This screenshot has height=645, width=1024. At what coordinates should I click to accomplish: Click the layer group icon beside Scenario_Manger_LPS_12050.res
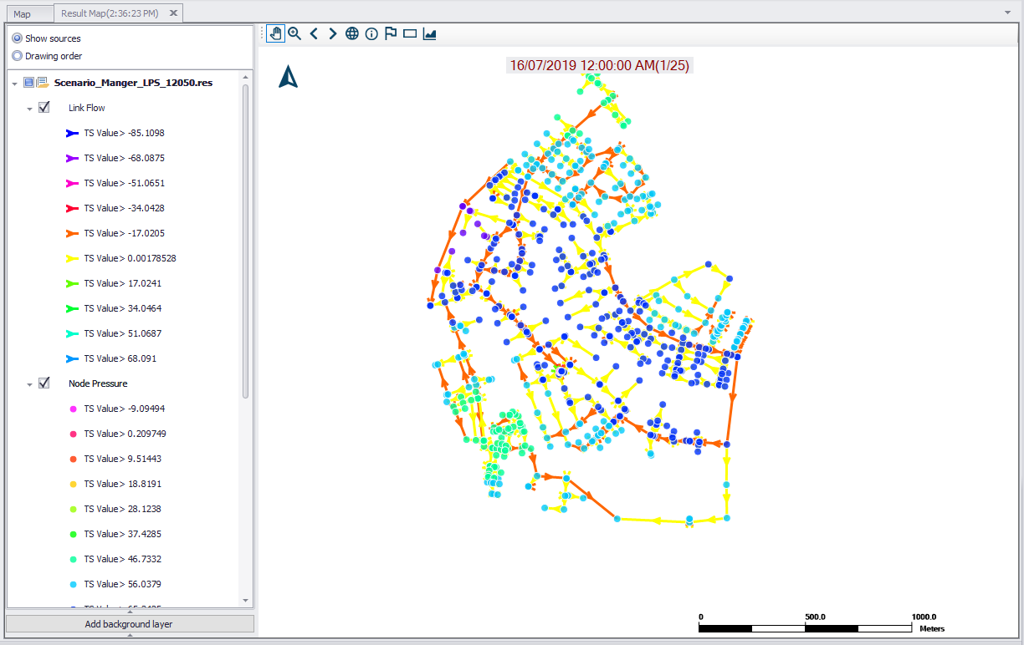pyautogui.click(x=42, y=83)
